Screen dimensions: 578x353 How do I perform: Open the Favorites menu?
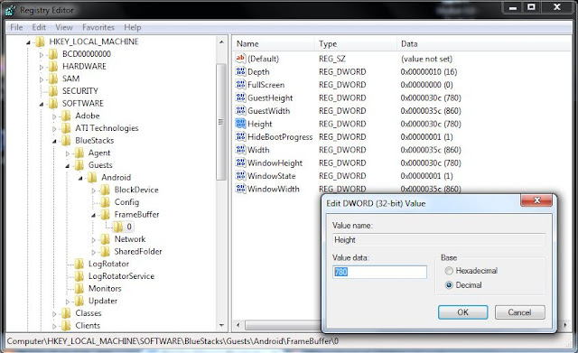98,27
